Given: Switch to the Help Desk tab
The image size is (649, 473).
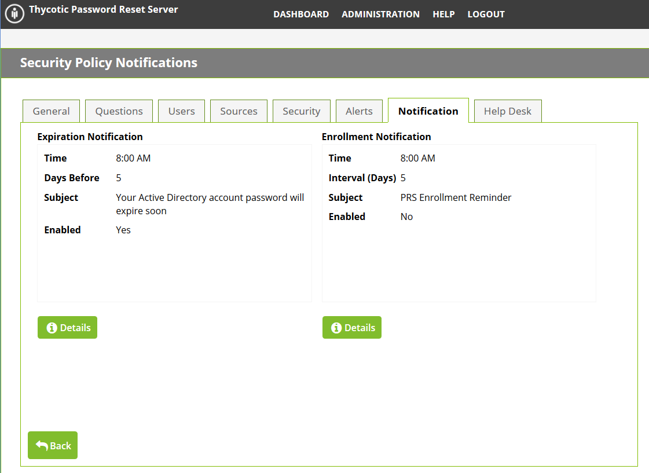Looking at the screenshot, I should [x=507, y=111].
